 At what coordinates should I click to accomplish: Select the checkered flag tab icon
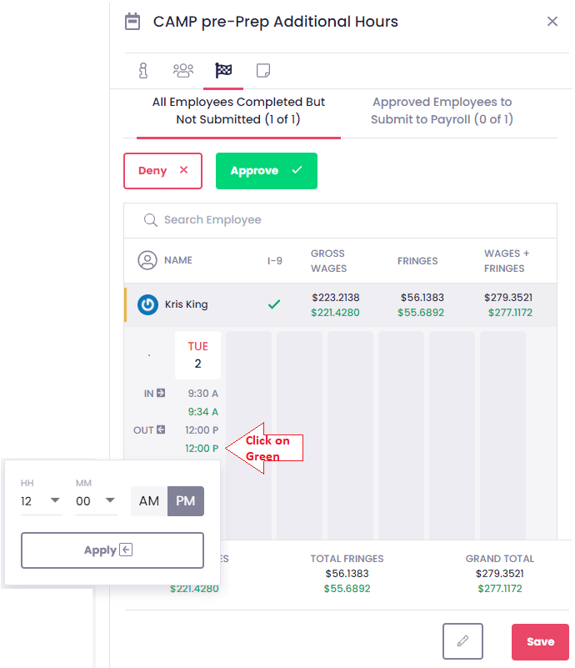click(223, 70)
